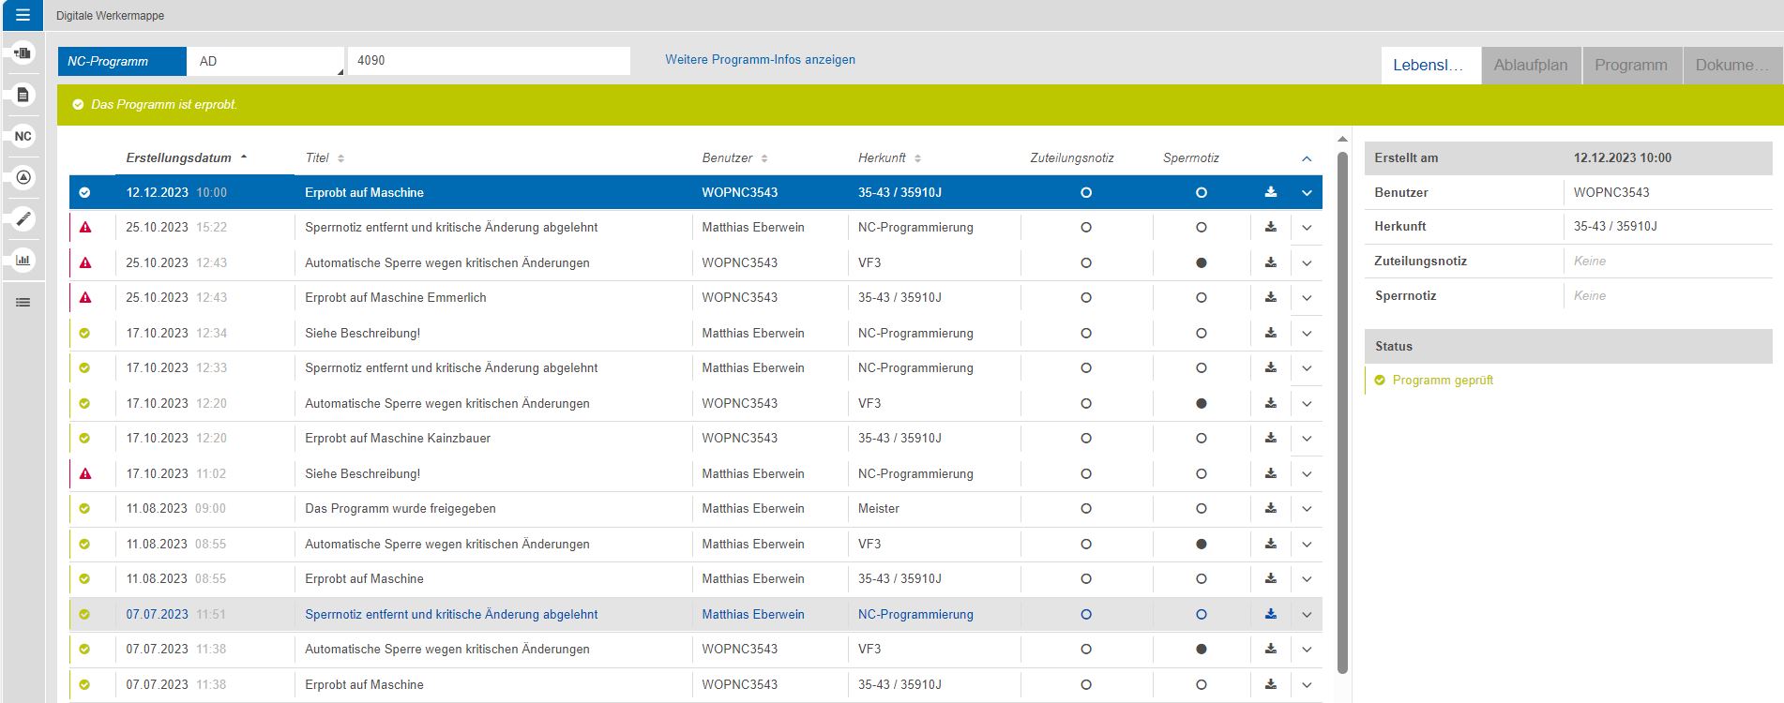Switch to the Programm tab

(1630, 65)
